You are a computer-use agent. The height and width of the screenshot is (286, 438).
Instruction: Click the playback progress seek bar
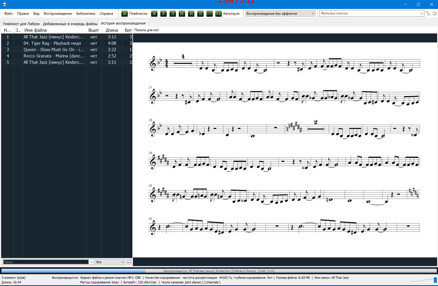pos(219,271)
